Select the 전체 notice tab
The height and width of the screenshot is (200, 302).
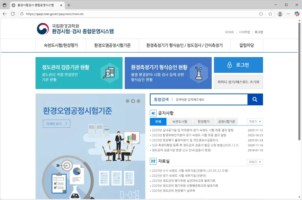pyautogui.click(x=158, y=121)
